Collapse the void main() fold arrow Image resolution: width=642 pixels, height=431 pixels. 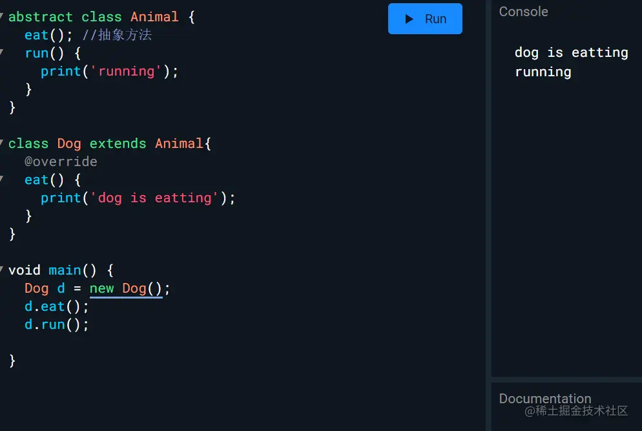tap(2, 269)
